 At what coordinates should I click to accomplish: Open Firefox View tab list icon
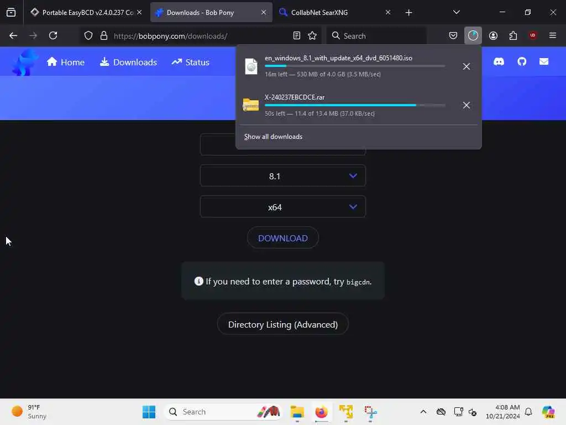click(11, 12)
